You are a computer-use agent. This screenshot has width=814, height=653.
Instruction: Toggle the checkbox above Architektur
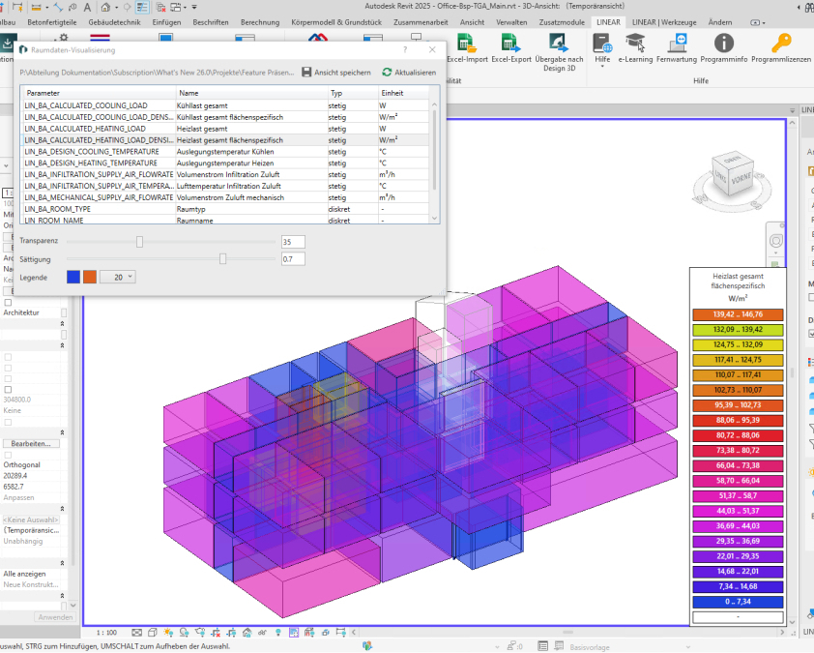coord(8,303)
